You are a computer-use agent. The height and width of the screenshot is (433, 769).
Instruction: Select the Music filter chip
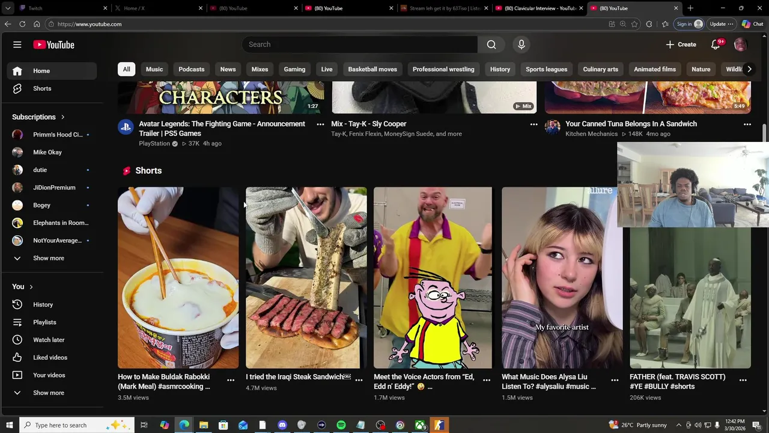(154, 69)
